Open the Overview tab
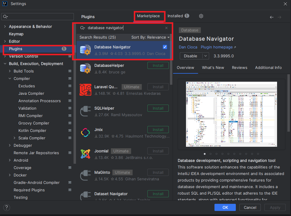This screenshot has width=291, height=216. pyautogui.click(x=185, y=68)
